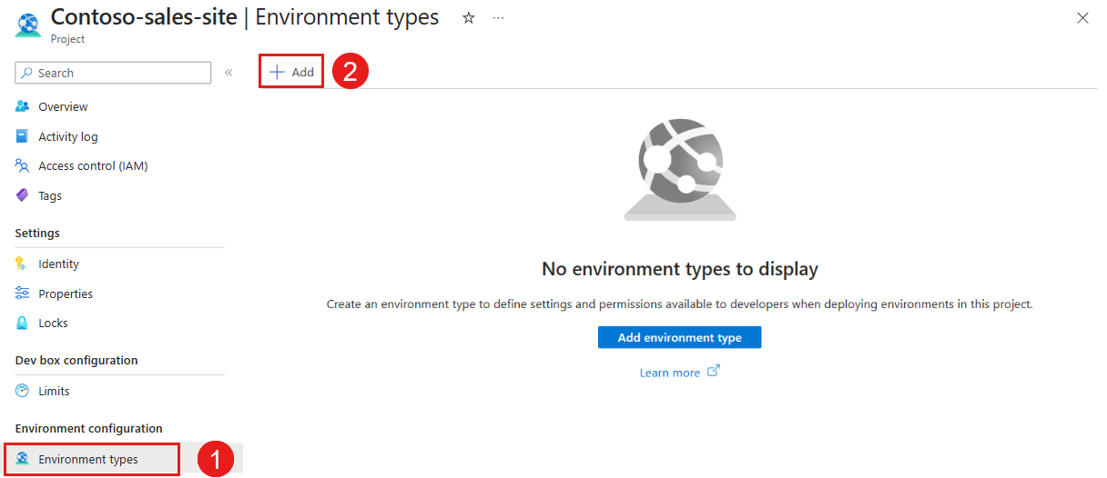Screen dimensions: 1107x478
Task: Open Locks settings page
Action: tap(54, 323)
